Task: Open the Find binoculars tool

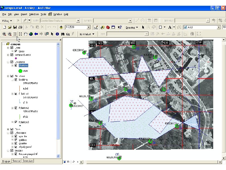Action: (x=62, y=34)
